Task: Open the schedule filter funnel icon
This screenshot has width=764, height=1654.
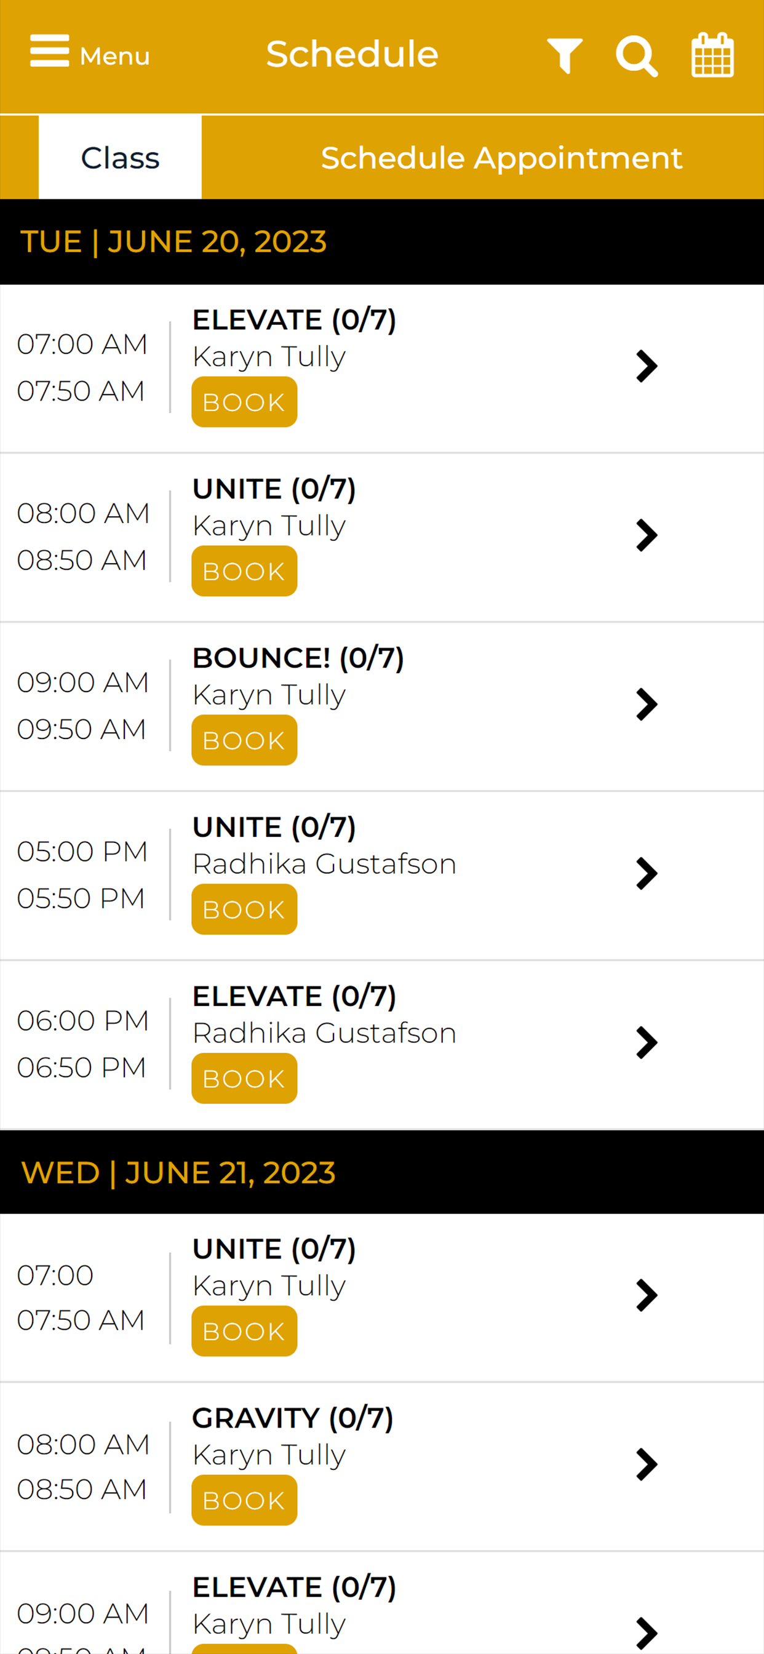Action: (565, 56)
